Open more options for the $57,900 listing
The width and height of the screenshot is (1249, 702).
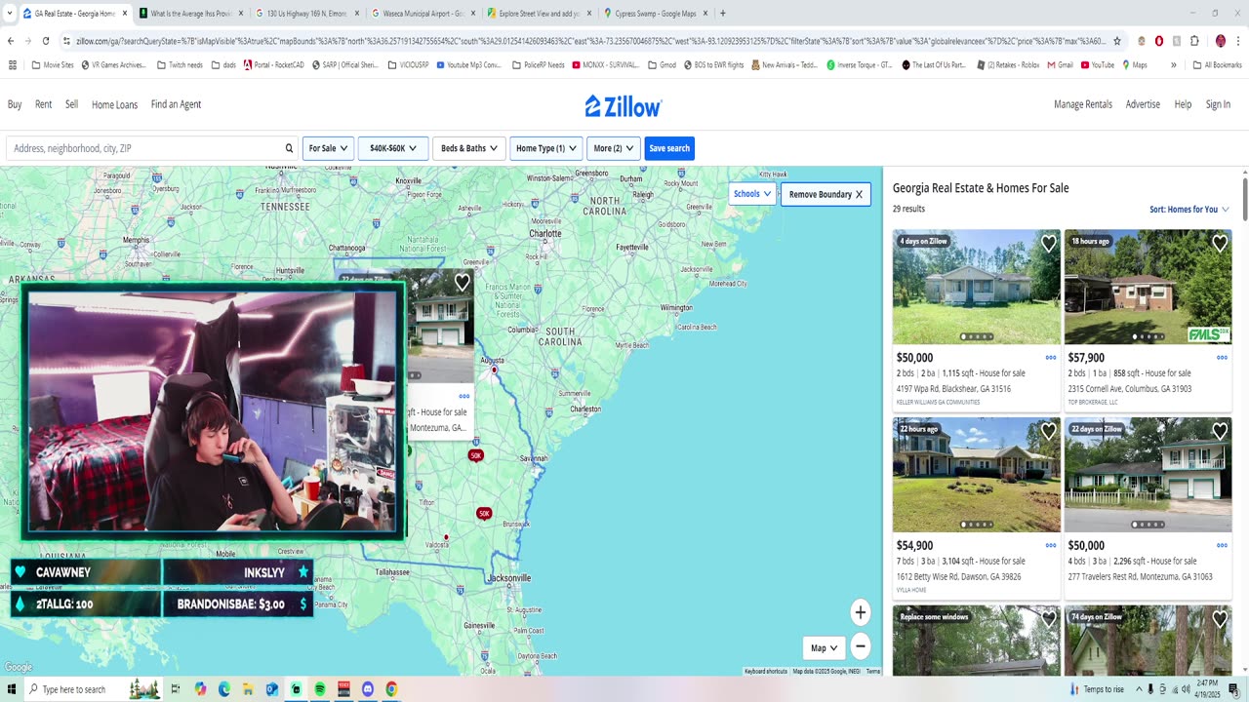click(1222, 358)
